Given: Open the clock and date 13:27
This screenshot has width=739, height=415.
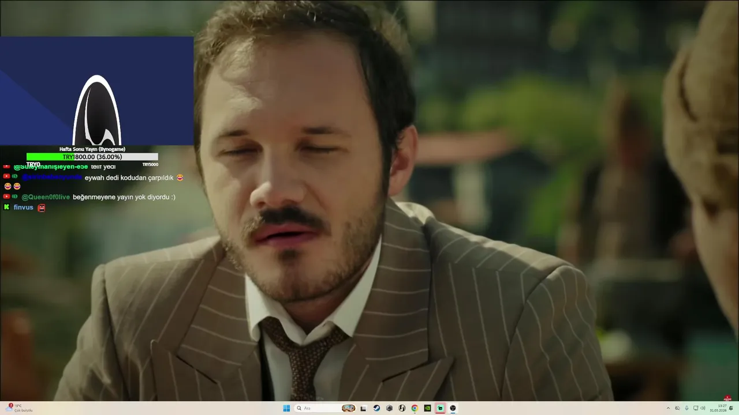Looking at the screenshot, I should pos(718,408).
